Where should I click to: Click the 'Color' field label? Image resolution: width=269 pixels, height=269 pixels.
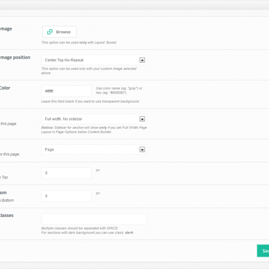5,88
